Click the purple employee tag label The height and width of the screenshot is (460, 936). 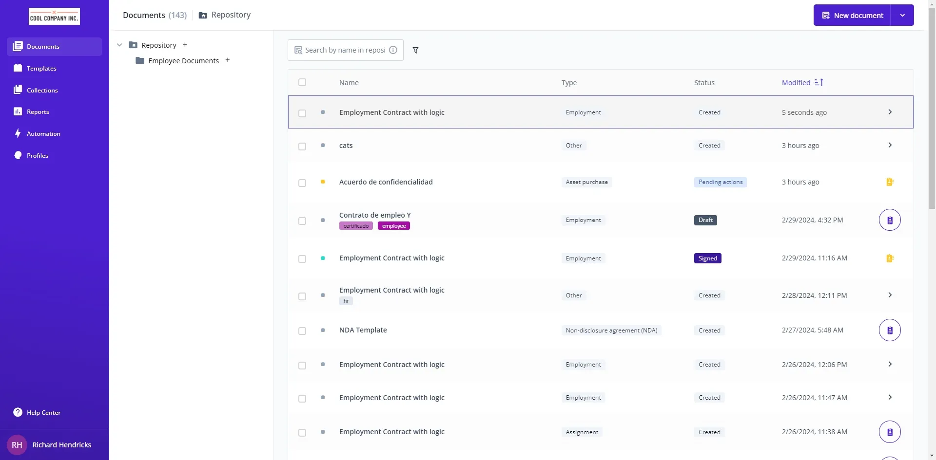click(393, 226)
